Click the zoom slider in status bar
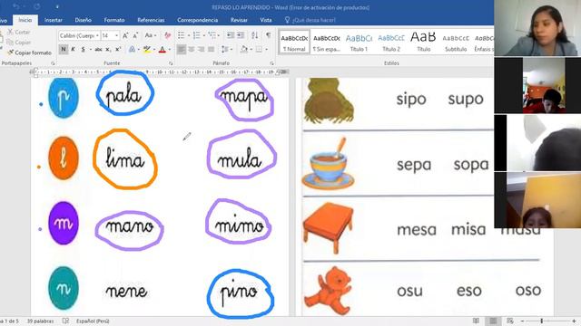581x326 pixels. point(547,321)
